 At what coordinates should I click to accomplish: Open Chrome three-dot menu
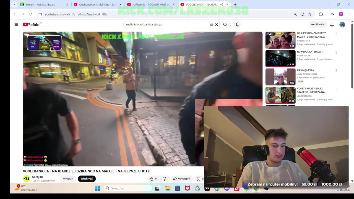[x=349, y=14]
